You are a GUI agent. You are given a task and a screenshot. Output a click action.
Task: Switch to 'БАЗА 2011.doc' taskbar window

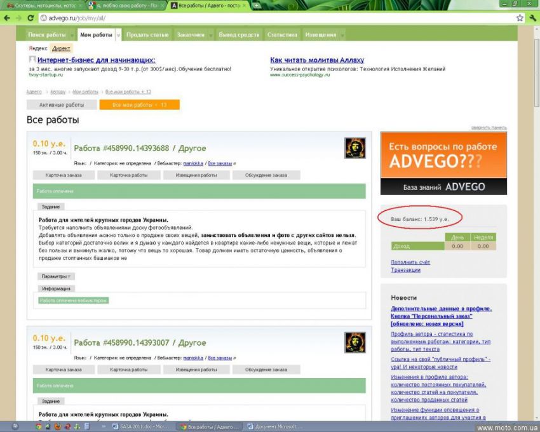point(140,426)
